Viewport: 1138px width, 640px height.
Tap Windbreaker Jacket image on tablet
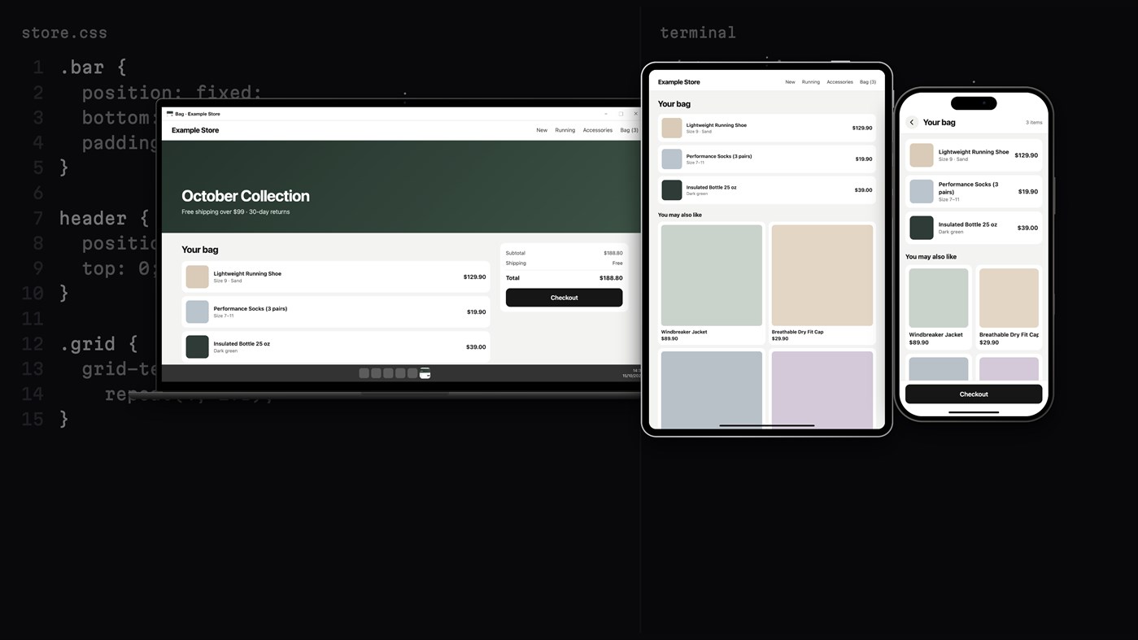pyautogui.click(x=712, y=276)
